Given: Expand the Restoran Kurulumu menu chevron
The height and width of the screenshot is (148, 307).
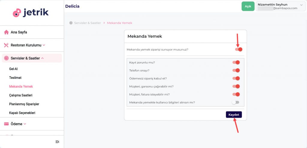Looking at the screenshot, I should pos(44,45).
